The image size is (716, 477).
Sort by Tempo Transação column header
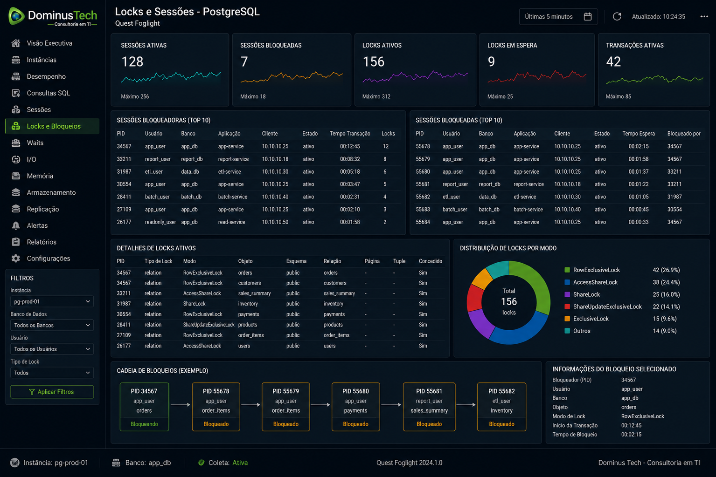point(350,134)
